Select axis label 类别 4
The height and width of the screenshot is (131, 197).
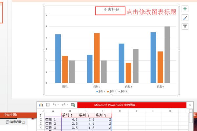tap(160, 86)
